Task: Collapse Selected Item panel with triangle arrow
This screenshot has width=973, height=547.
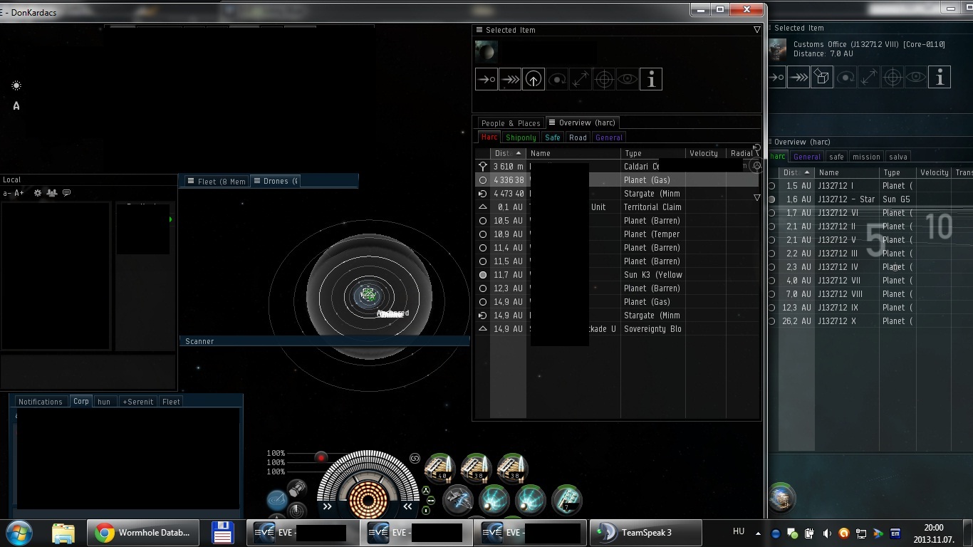Action: click(x=756, y=30)
